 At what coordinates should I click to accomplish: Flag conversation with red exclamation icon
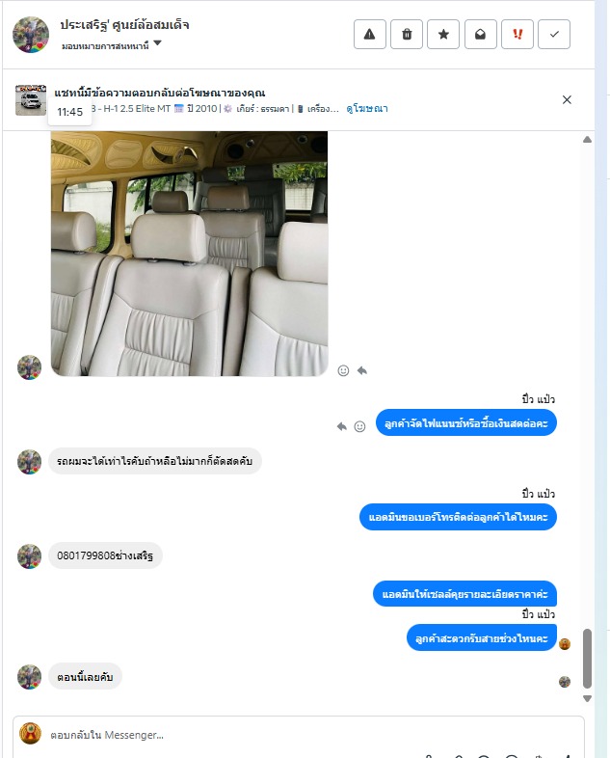[x=517, y=35]
